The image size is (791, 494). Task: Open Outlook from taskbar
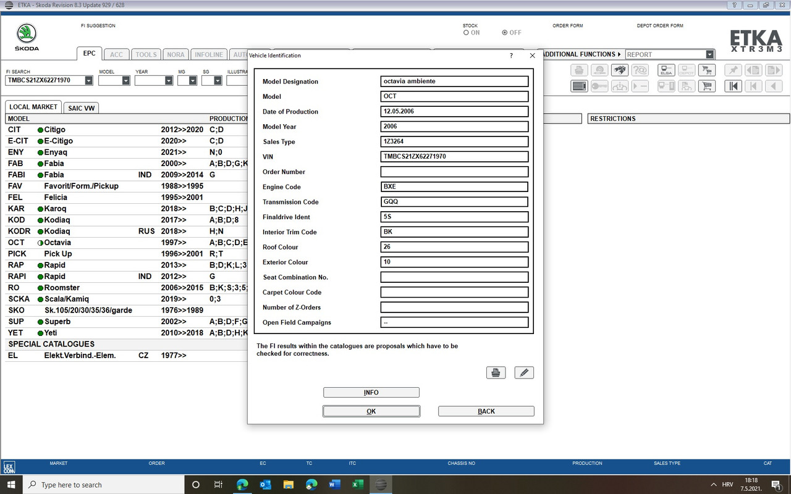(x=266, y=485)
